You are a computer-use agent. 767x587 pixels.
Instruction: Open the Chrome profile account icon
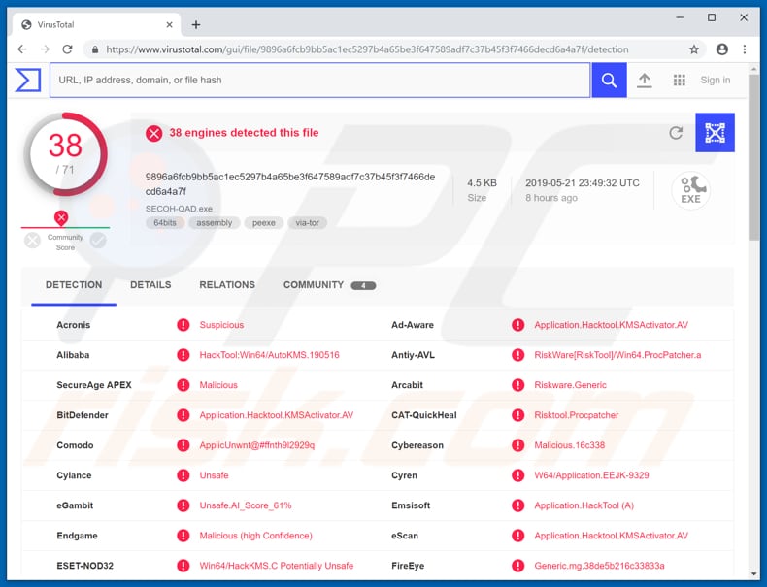pyautogui.click(x=721, y=49)
